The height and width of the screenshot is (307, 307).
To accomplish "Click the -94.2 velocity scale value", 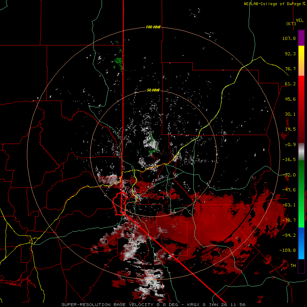I will pyautogui.click(x=289, y=235).
